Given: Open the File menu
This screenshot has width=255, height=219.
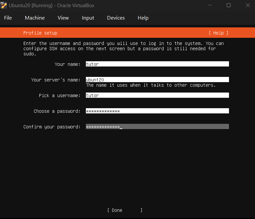Looking at the screenshot, I should [x=8, y=18].
